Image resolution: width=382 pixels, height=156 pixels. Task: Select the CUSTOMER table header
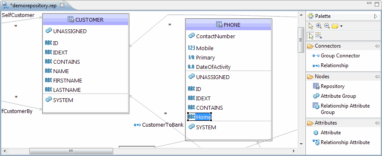tap(86, 20)
